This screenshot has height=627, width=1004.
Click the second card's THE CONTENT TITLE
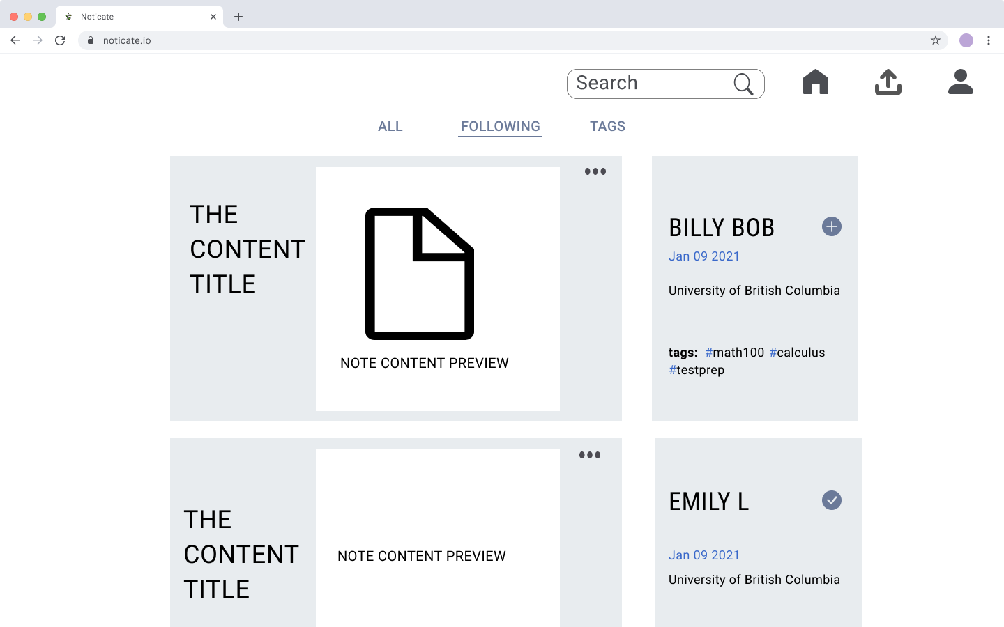tap(241, 554)
